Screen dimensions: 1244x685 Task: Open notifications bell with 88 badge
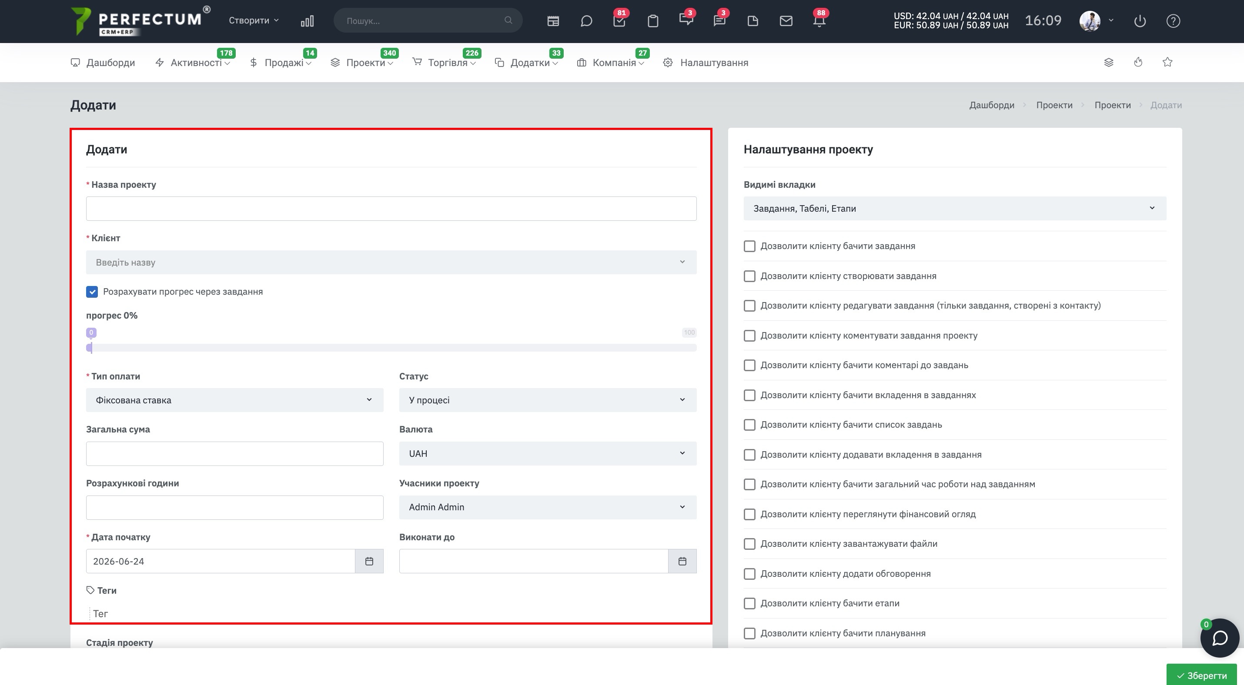[819, 21]
